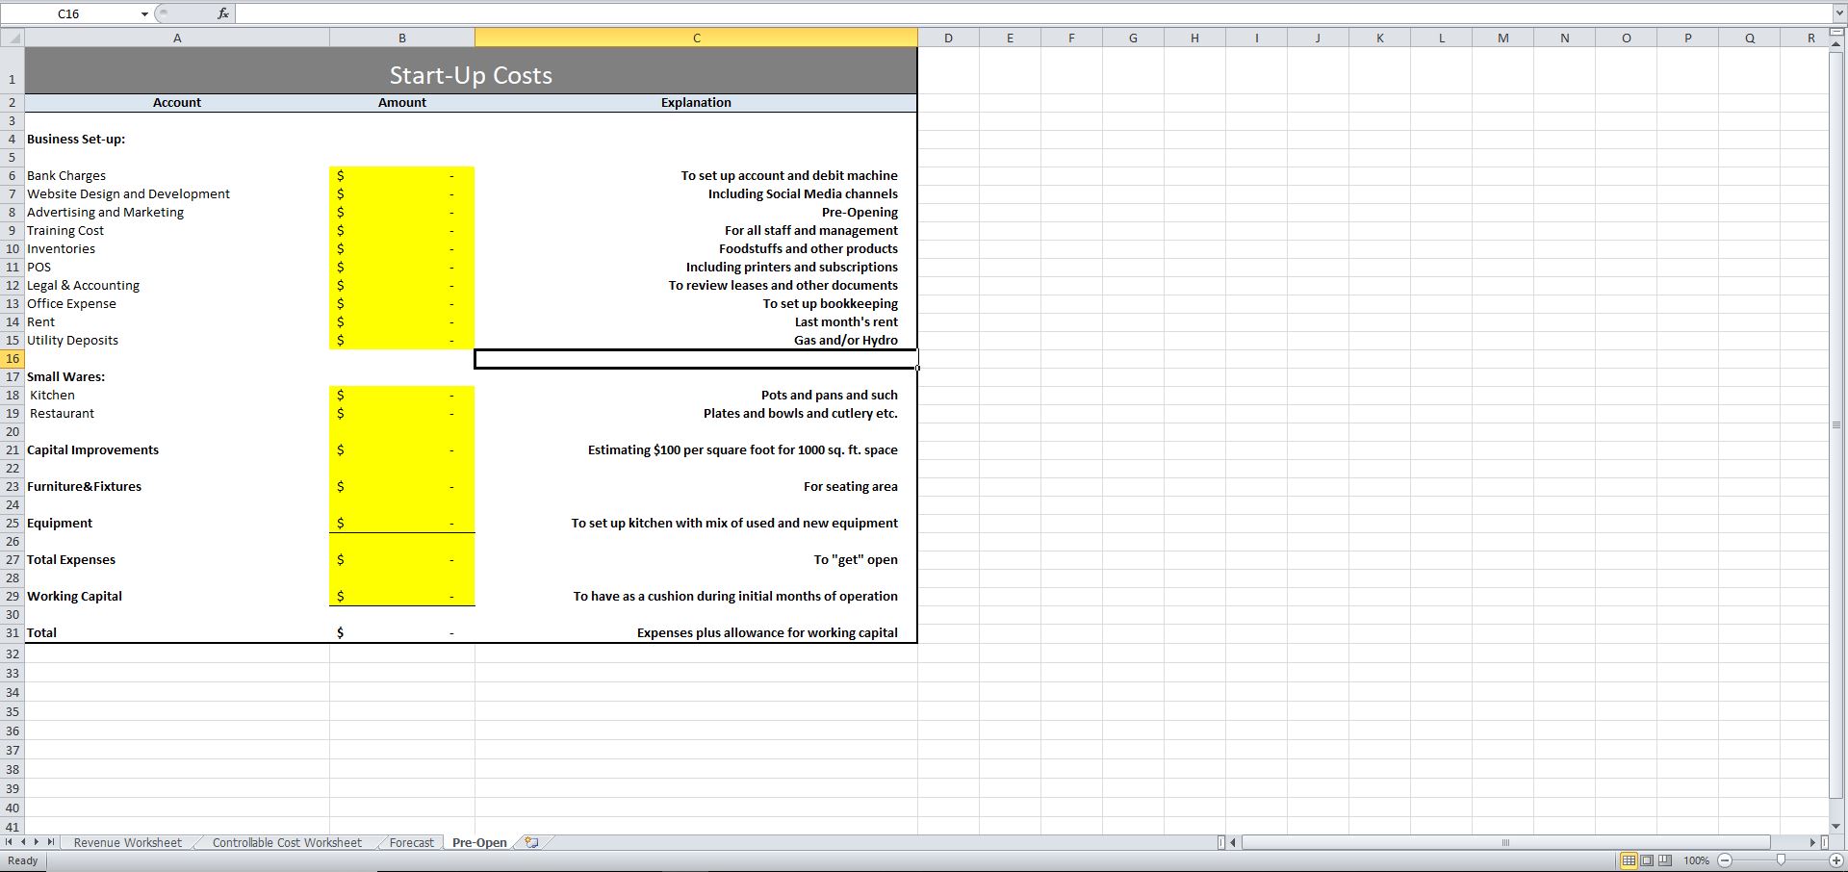Select the Controllable Cost Worksheet tab
This screenshot has height=872, width=1848.
[x=286, y=842]
